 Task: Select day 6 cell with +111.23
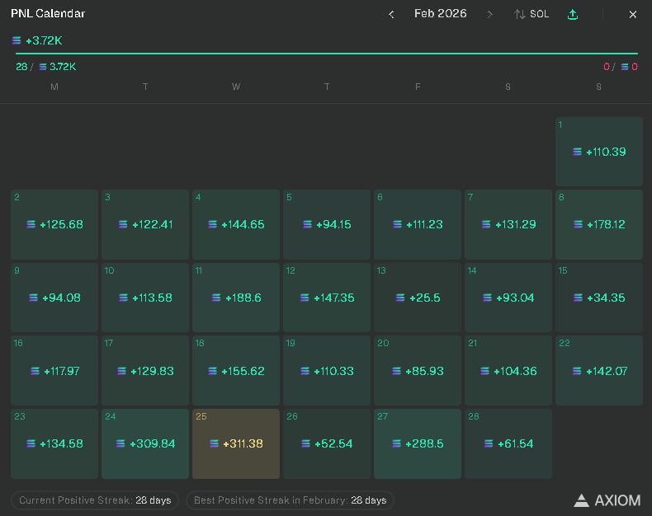418,225
